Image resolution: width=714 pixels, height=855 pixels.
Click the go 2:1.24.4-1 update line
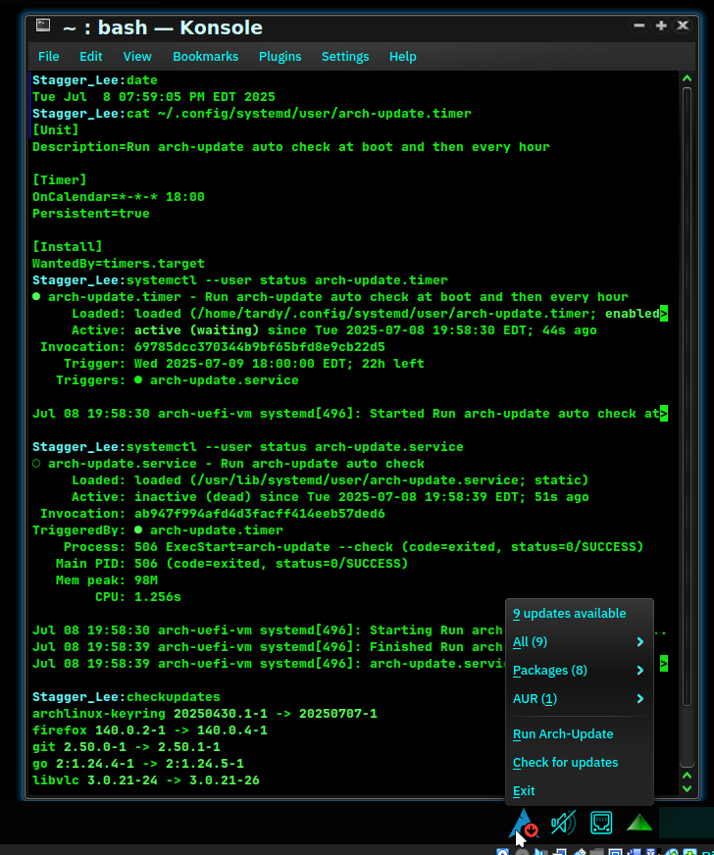[138, 764]
